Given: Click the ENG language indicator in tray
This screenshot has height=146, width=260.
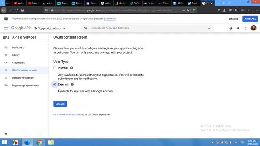Looking at the screenshot, I should (242, 142).
